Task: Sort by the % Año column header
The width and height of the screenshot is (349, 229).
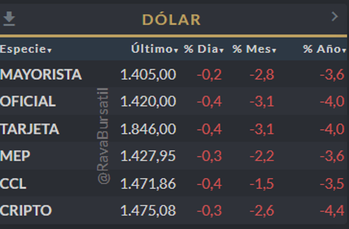Action: click(x=324, y=49)
